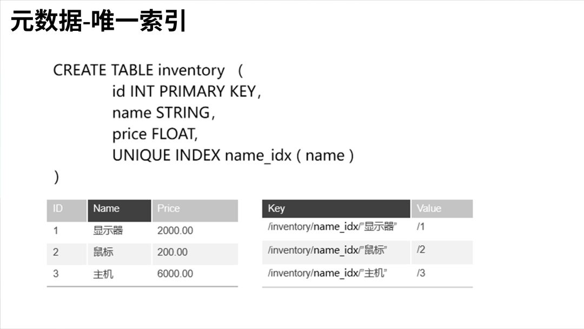Click the id INT PRIMARY KEY line
Image resolution: width=584 pixels, height=329 pixels.
click(x=186, y=91)
